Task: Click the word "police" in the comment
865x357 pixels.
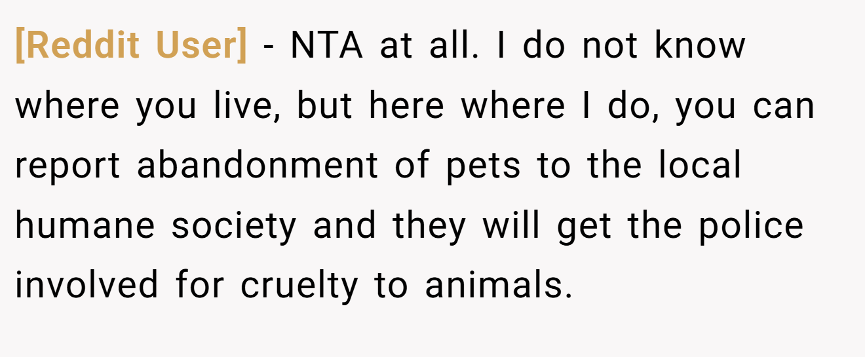Action: coord(750,225)
